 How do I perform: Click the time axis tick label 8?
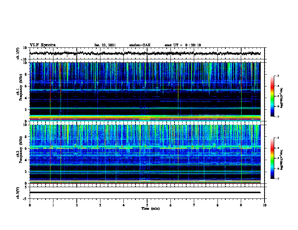pyautogui.click(x=217, y=205)
